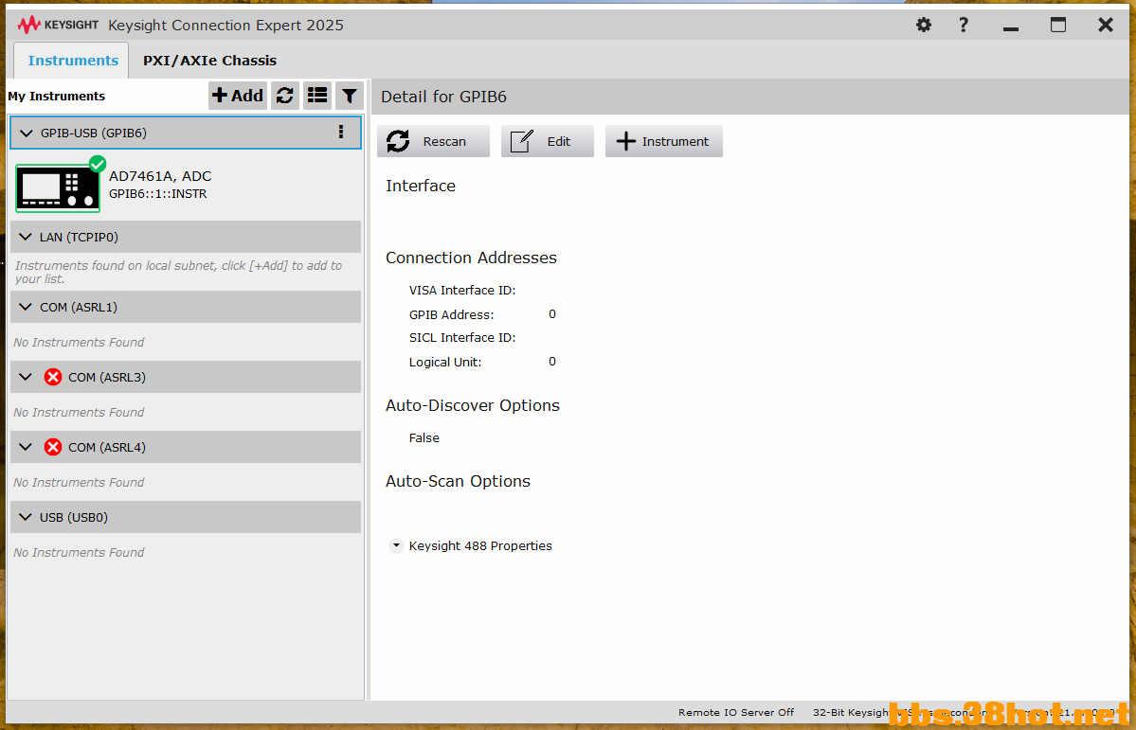The image size is (1136, 730).
Task: Open the settings gear in title bar
Action: click(924, 26)
